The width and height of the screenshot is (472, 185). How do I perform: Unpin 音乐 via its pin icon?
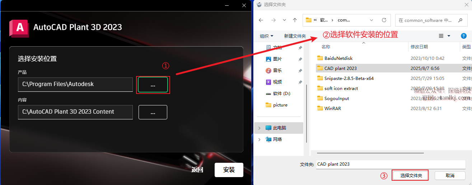tap(300, 70)
